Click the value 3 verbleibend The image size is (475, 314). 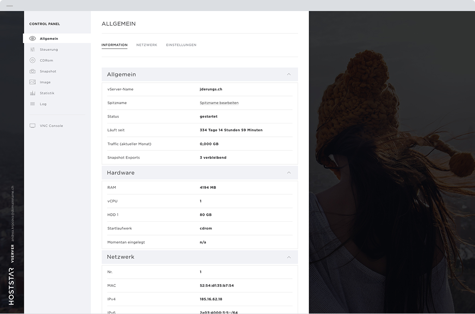pos(213,157)
